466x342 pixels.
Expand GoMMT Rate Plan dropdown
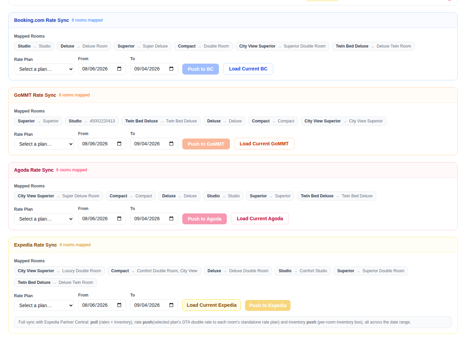pyautogui.click(x=44, y=144)
